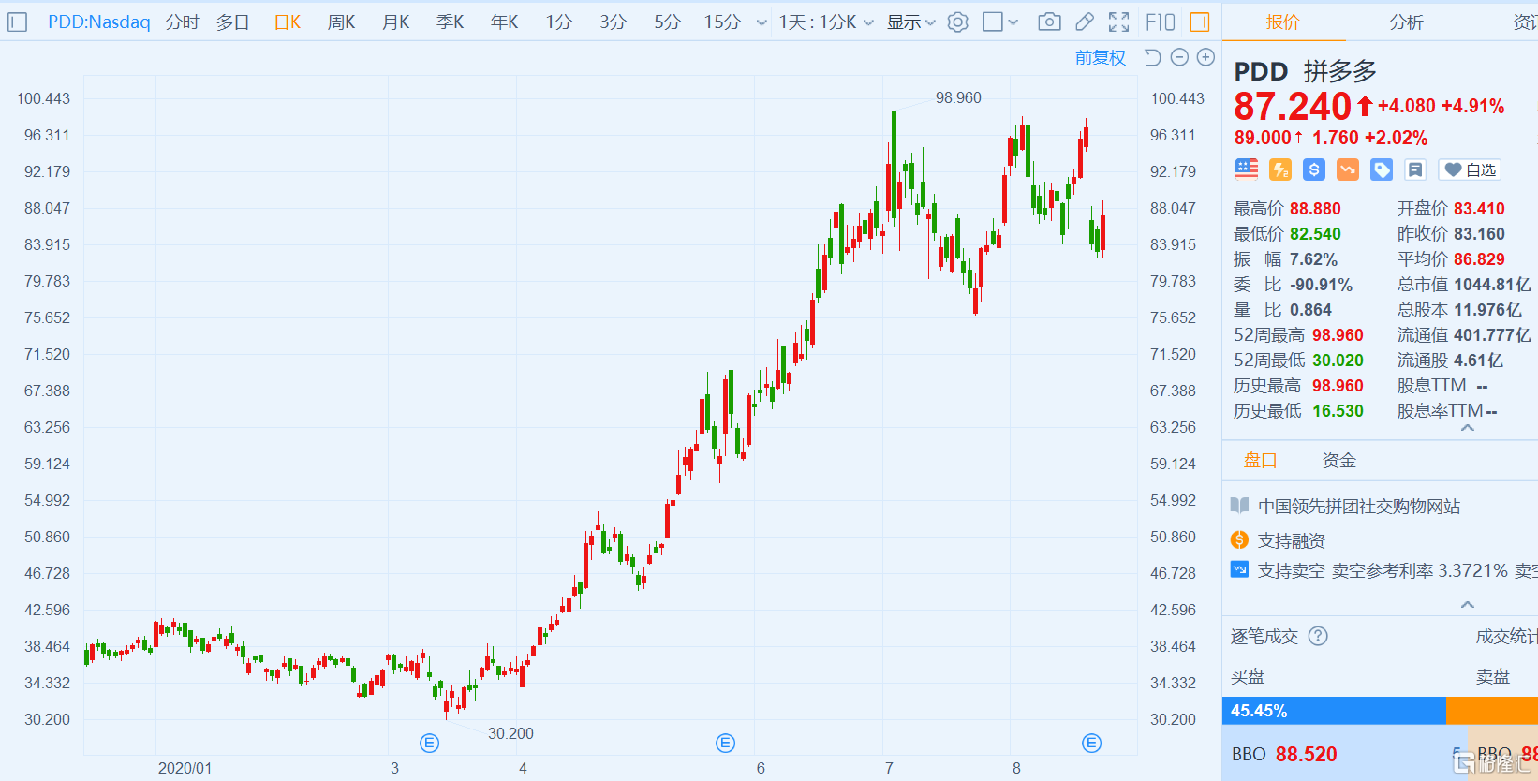
Task: Open layout dropdown arrow beside square icon
Action: tap(1013, 22)
